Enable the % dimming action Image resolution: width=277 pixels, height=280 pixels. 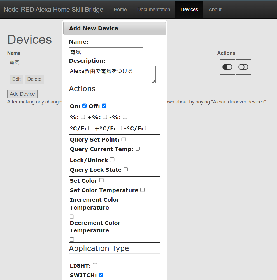coord(82,117)
